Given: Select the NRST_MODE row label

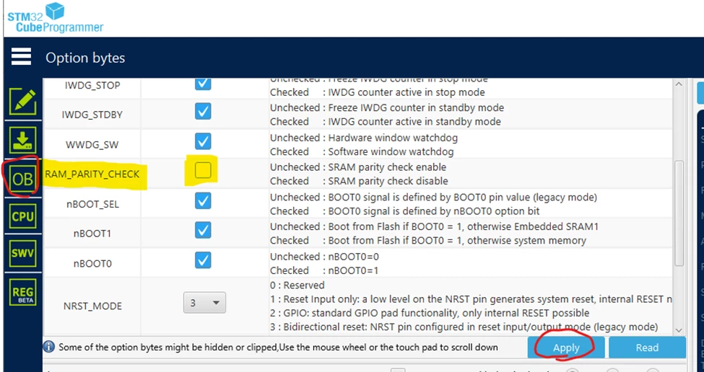Looking at the screenshot, I should point(92,306).
